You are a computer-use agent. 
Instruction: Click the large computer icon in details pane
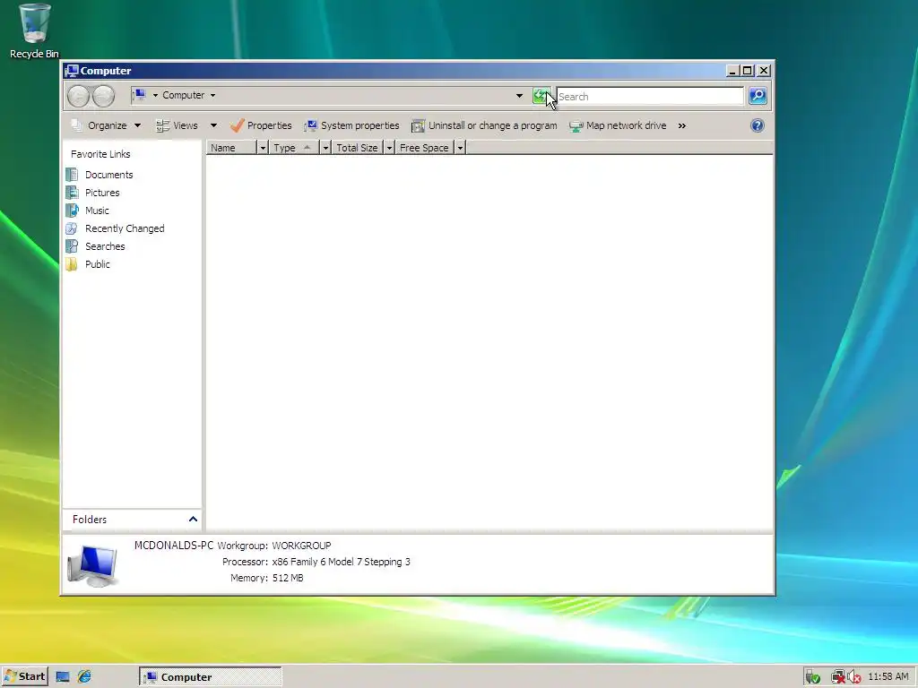coord(92,565)
